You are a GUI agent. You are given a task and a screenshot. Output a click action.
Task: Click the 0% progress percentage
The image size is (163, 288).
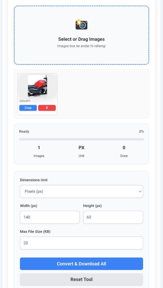tap(142, 131)
